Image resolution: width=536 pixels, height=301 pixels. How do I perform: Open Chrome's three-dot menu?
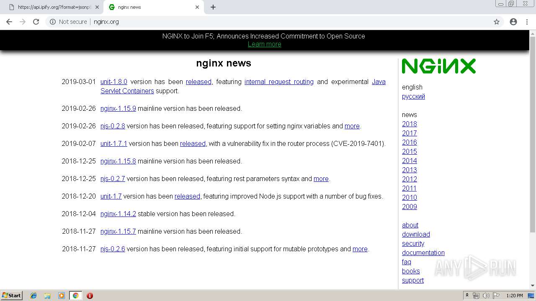527,22
